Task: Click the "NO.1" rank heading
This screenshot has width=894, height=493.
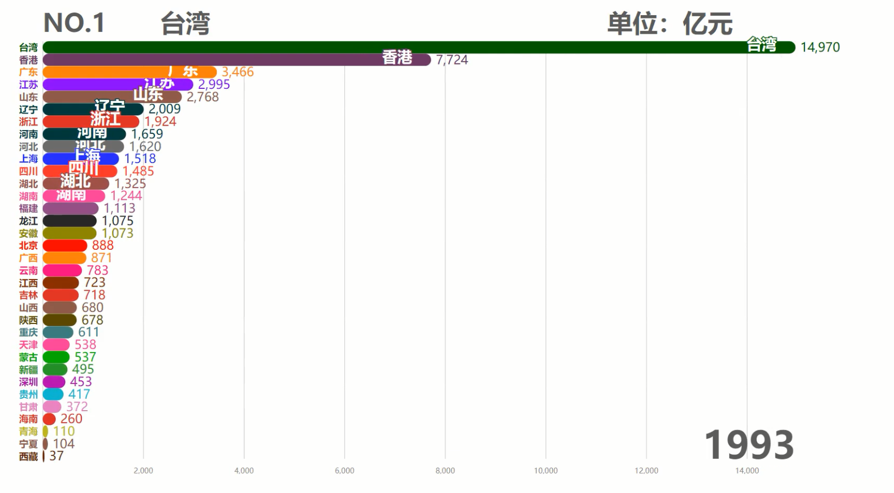Action: click(x=74, y=23)
